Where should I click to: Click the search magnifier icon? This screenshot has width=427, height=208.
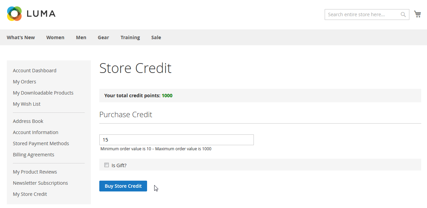tap(403, 15)
